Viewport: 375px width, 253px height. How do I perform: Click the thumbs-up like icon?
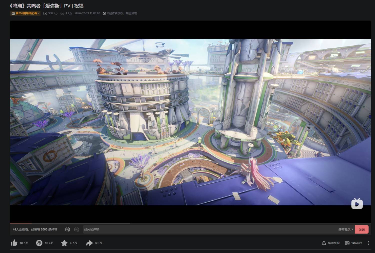pyautogui.click(x=14, y=243)
